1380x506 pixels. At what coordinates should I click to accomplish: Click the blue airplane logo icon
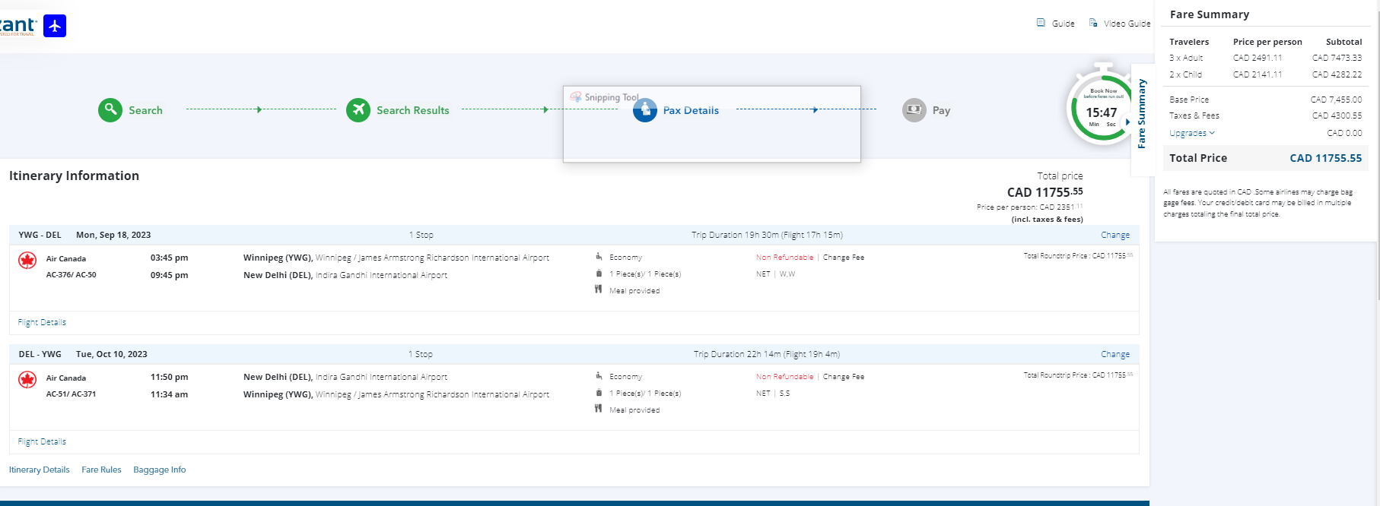point(55,26)
